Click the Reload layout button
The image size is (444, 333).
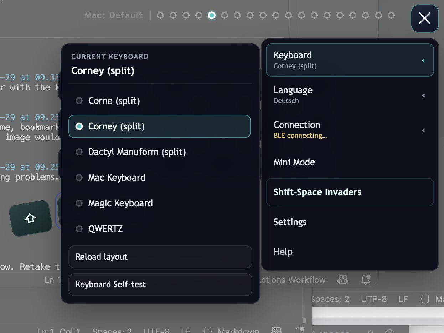coord(160,257)
